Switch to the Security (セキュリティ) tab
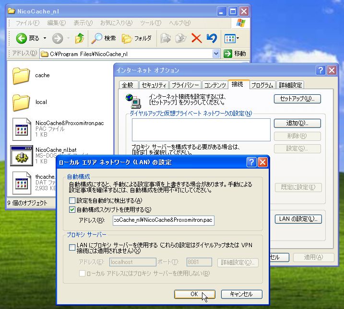The height and width of the screenshot is (309, 344). pyautogui.click(x=154, y=85)
